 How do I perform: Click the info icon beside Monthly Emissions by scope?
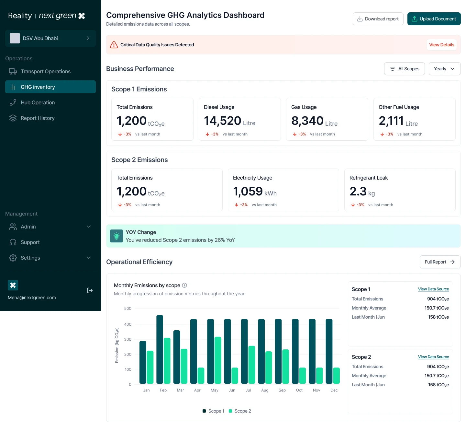click(x=184, y=285)
